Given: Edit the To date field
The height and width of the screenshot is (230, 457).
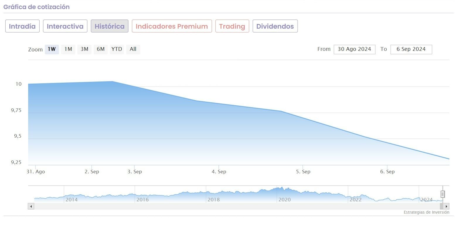Looking at the screenshot, I should point(411,49).
